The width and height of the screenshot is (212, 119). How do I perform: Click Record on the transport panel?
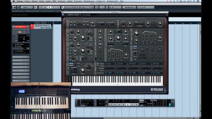[x=137, y=105]
